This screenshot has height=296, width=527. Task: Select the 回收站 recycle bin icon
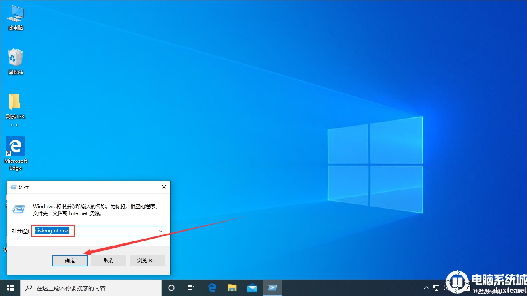point(16,62)
